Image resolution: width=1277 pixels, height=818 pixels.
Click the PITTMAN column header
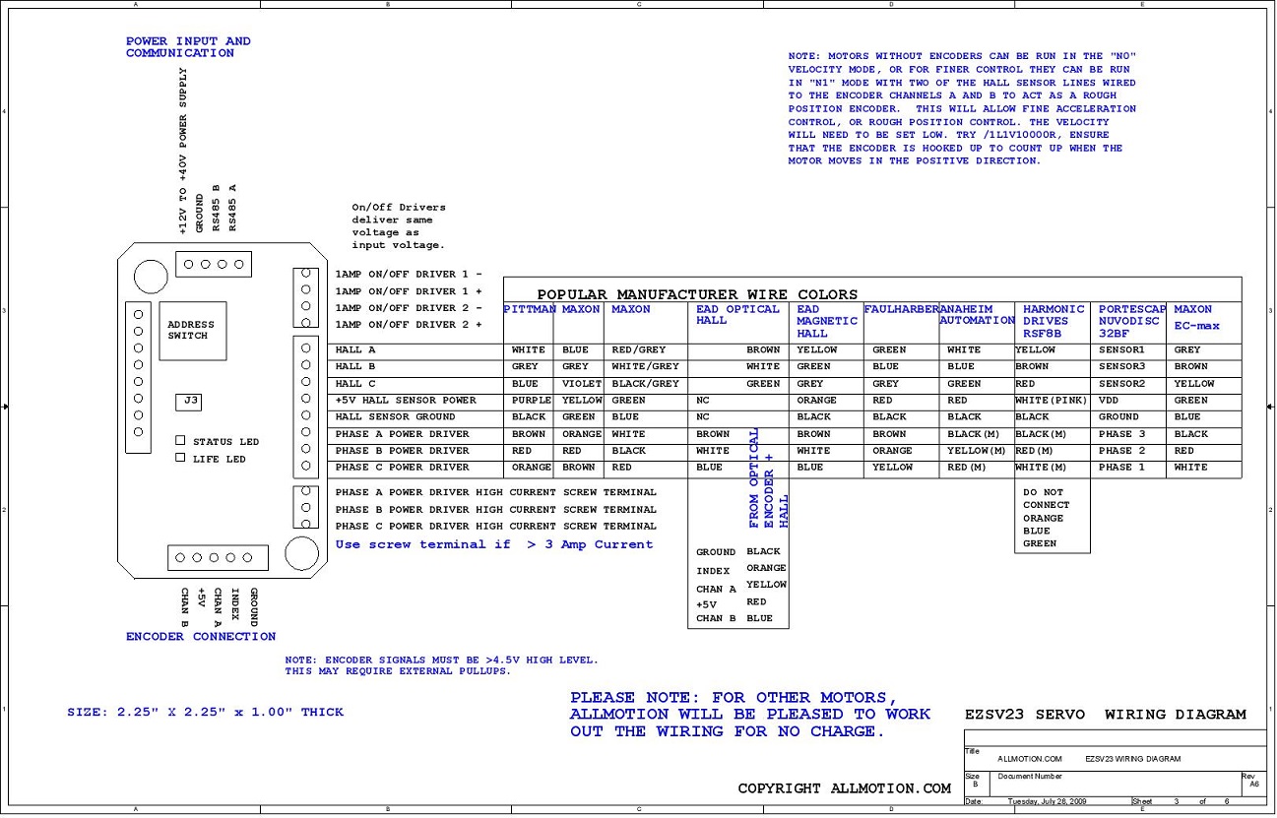(530, 309)
